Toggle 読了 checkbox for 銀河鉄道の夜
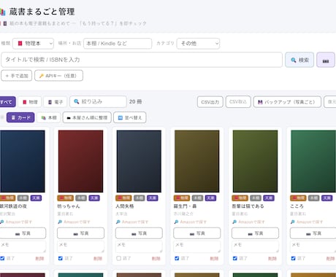Viewport: 336px width, 277px height. pos(2,258)
